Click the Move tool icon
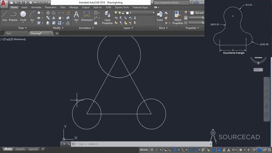Image resolution: width=272 pixels, height=153 pixels. pos(48,13)
